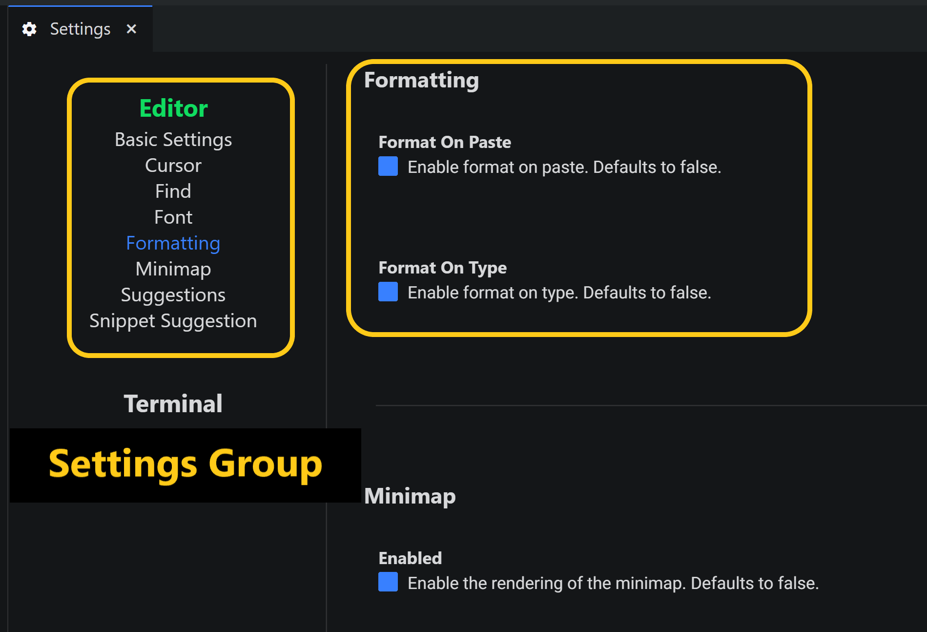Image resolution: width=927 pixels, height=632 pixels.
Task: Switch to the Settings tab
Action: pyautogui.click(x=81, y=29)
